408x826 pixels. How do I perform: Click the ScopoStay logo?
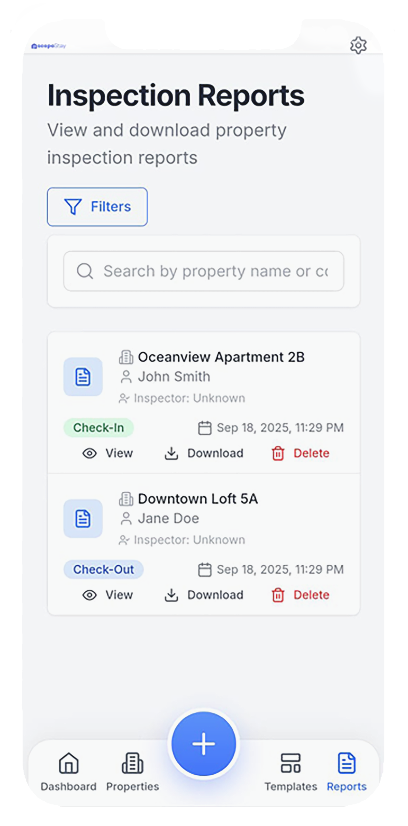coord(49,46)
